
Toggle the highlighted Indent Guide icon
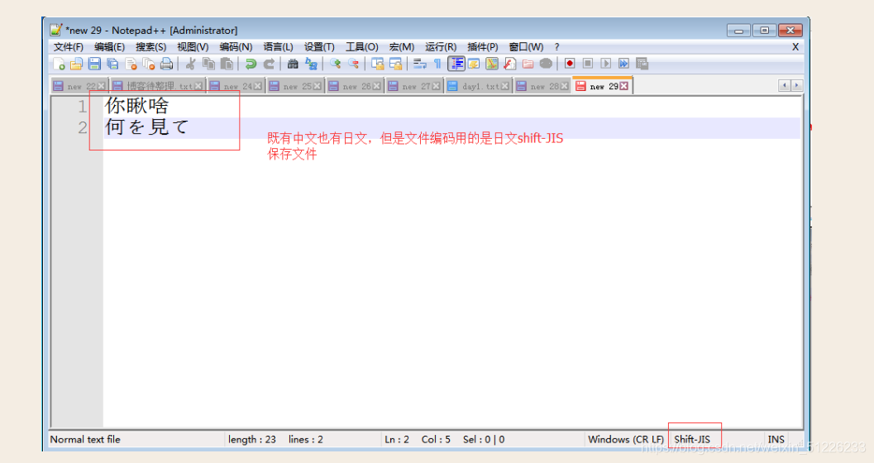click(456, 64)
